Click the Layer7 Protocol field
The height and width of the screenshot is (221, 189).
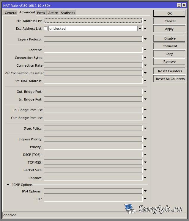tap(93, 39)
